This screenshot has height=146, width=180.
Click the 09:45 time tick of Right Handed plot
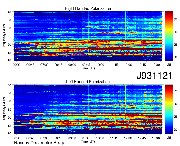pos(86,65)
